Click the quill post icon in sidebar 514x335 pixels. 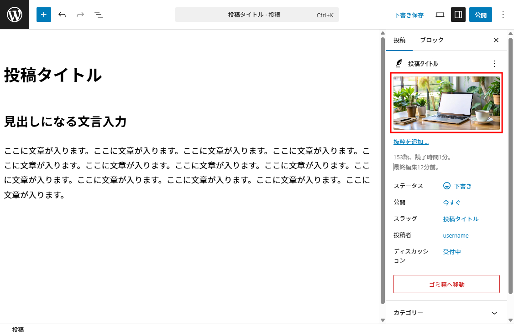(x=399, y=63)
